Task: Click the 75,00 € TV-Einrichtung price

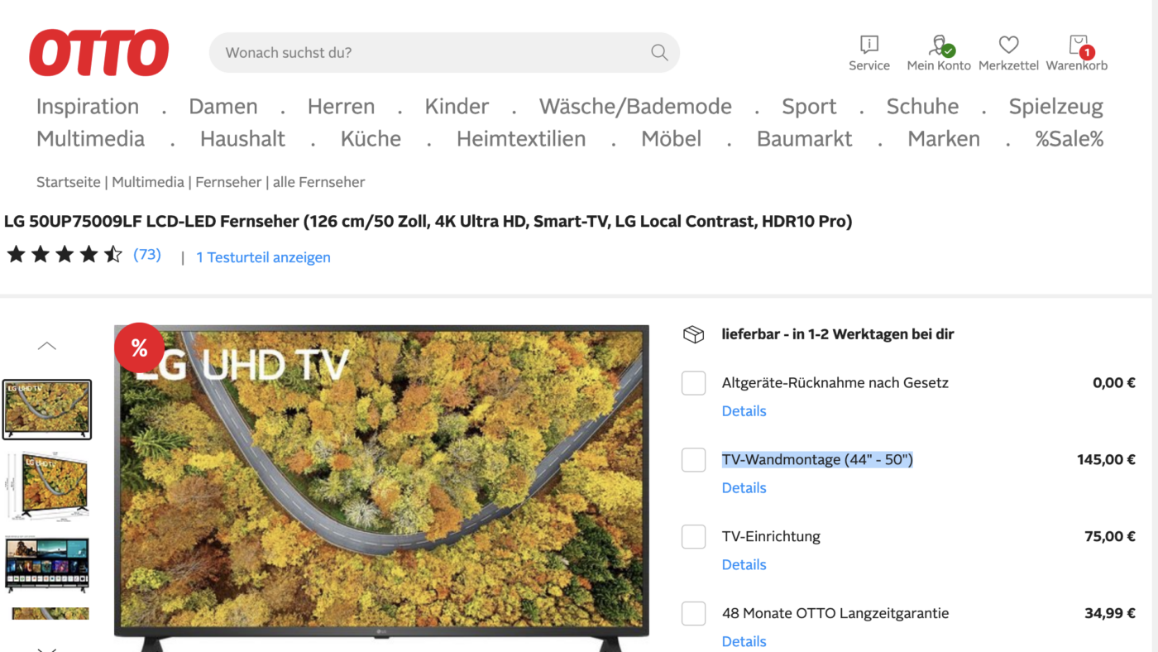Action: click(x=1110, y=537)
